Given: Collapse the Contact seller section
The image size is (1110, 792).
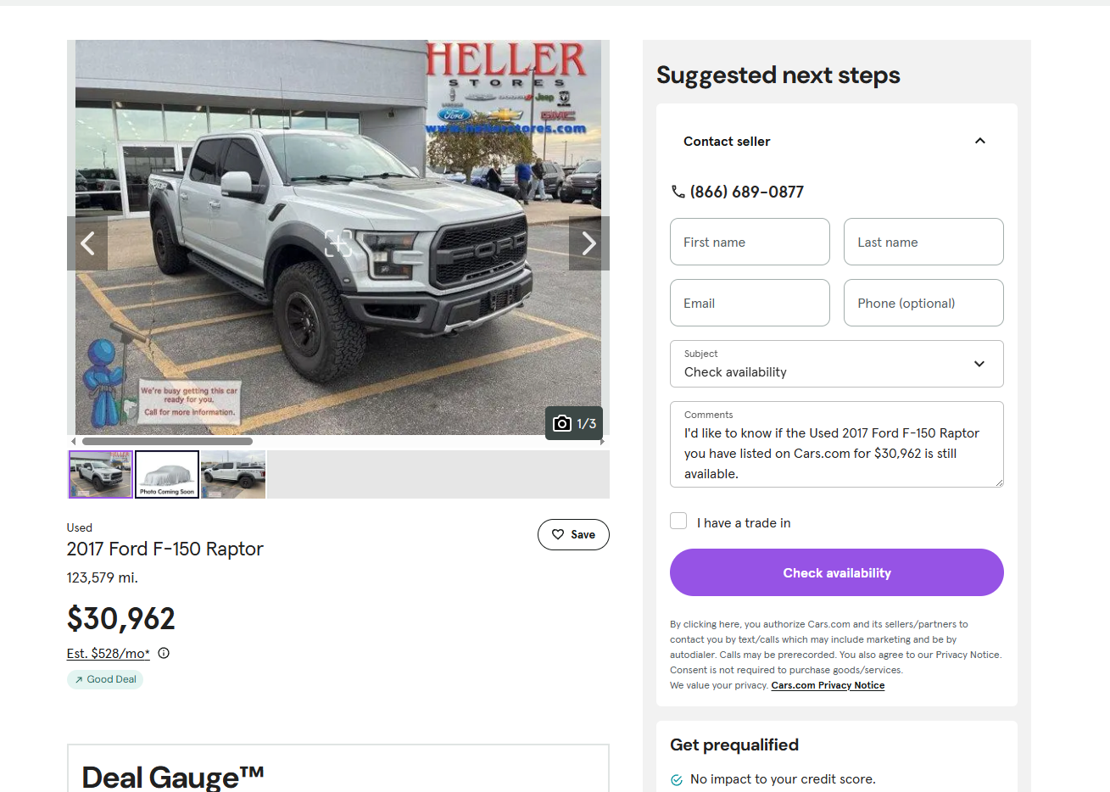Looking at the screenshot, I should point(979,141).
